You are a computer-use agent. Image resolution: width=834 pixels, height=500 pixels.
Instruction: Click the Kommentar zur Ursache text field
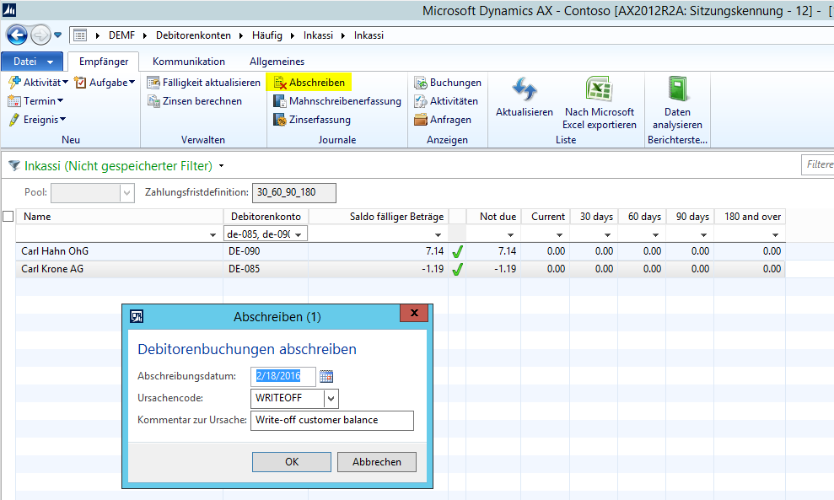(x=332, y=421)
